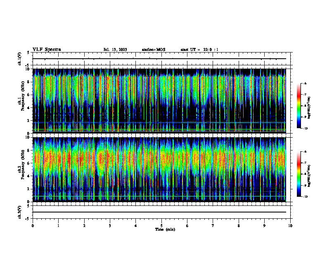
Task: Click the ch.1 colorbar log(PSD) unit label
Action: (x=309, y=107)
